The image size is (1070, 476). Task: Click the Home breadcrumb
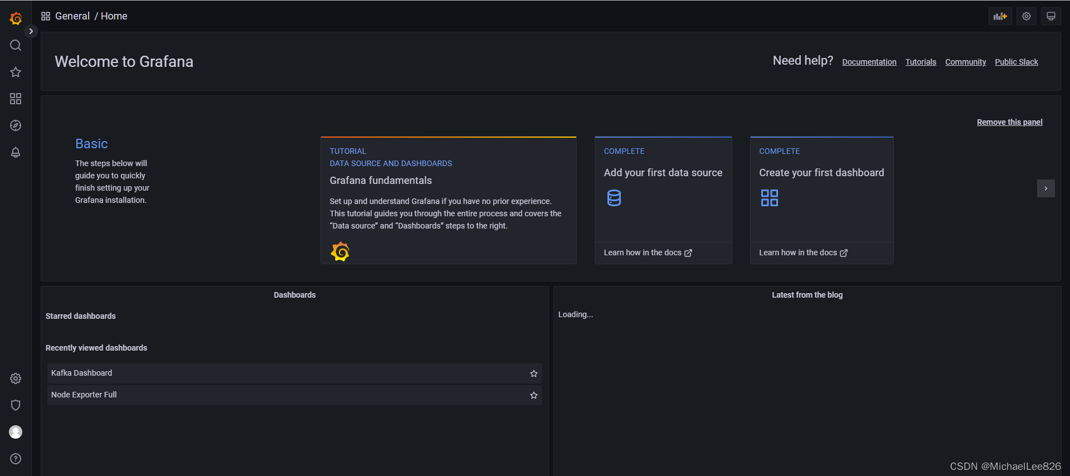[x=114, y=16]
